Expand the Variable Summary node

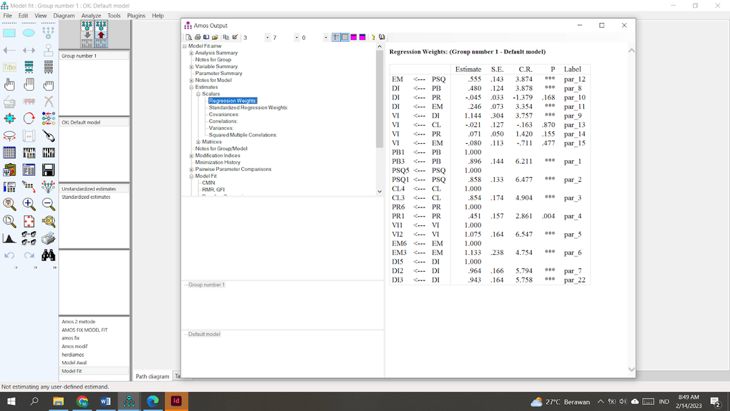[x=191, y=66]
